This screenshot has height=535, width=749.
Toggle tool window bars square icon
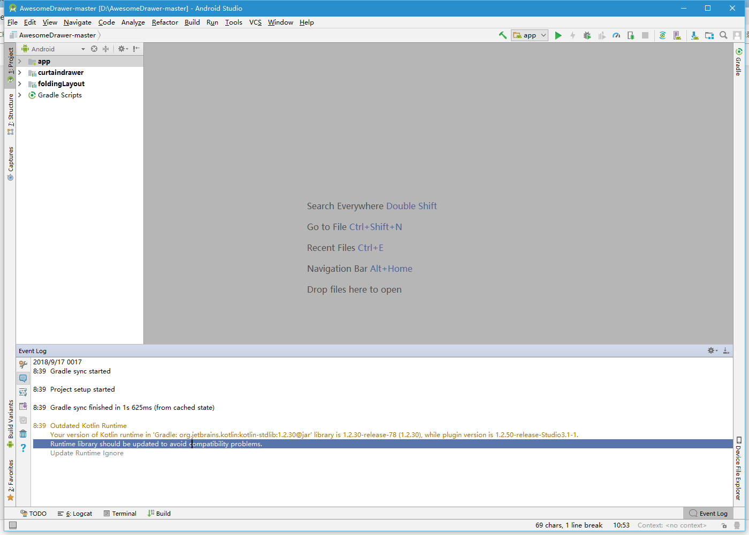click(x=13, y=525)
